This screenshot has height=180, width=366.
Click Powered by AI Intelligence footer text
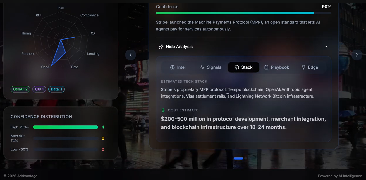pyautogui.click(x=340, y=176)
